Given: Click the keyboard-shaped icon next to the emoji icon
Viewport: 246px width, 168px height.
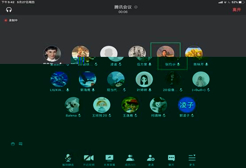Looking at the screenshot, I should [20, 144].
